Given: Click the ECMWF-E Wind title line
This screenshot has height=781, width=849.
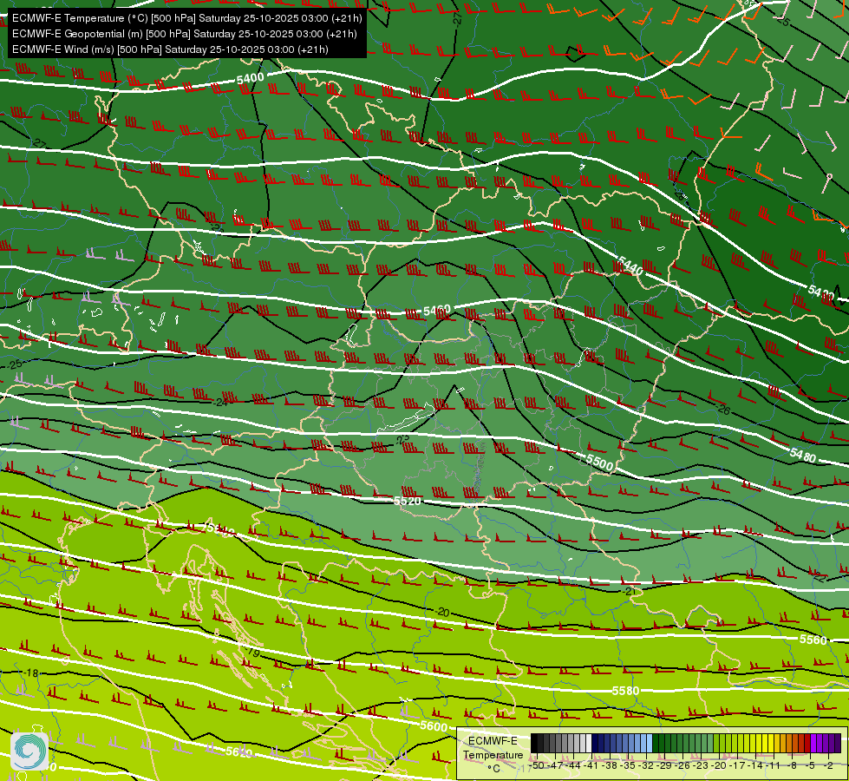Looking at the screenshot, I should click(x=170, y=49).
